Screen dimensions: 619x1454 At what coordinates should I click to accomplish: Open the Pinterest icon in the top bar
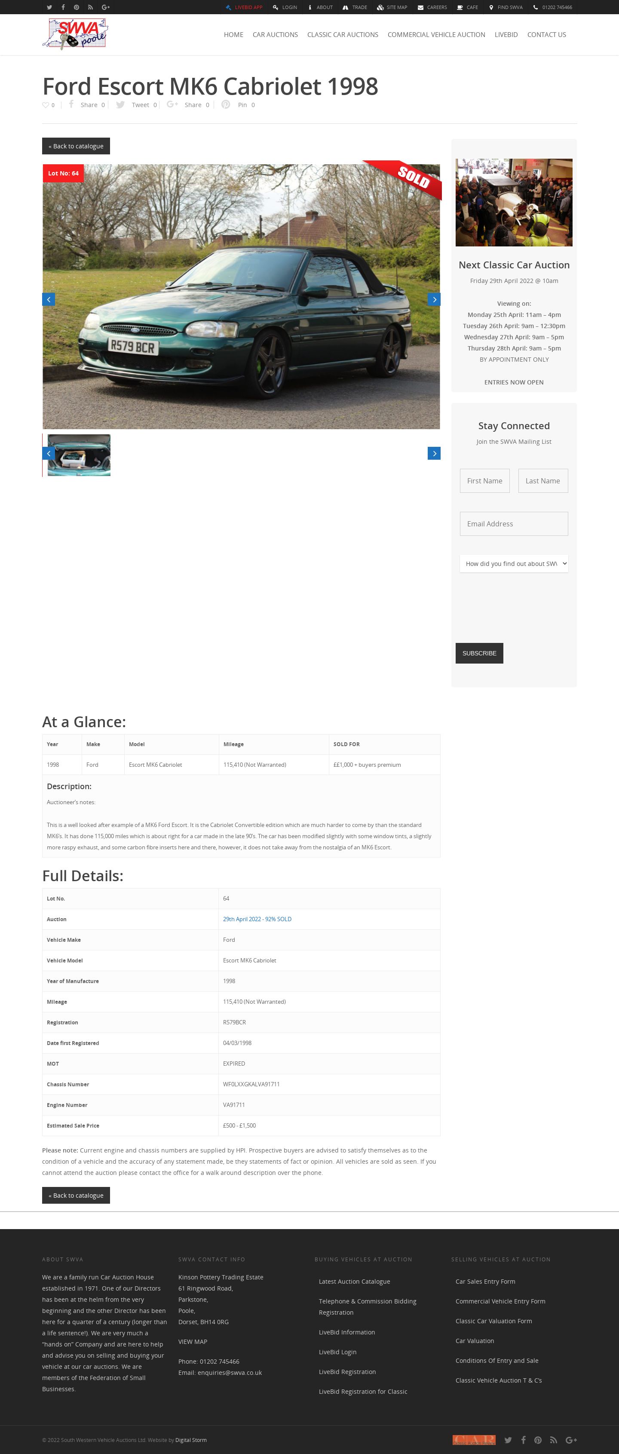[x=76, y=7]
